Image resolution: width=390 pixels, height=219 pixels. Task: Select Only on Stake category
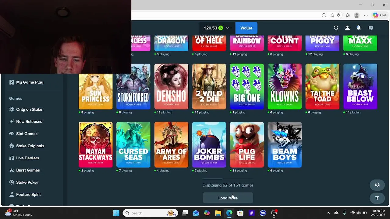tap(29, 109)
